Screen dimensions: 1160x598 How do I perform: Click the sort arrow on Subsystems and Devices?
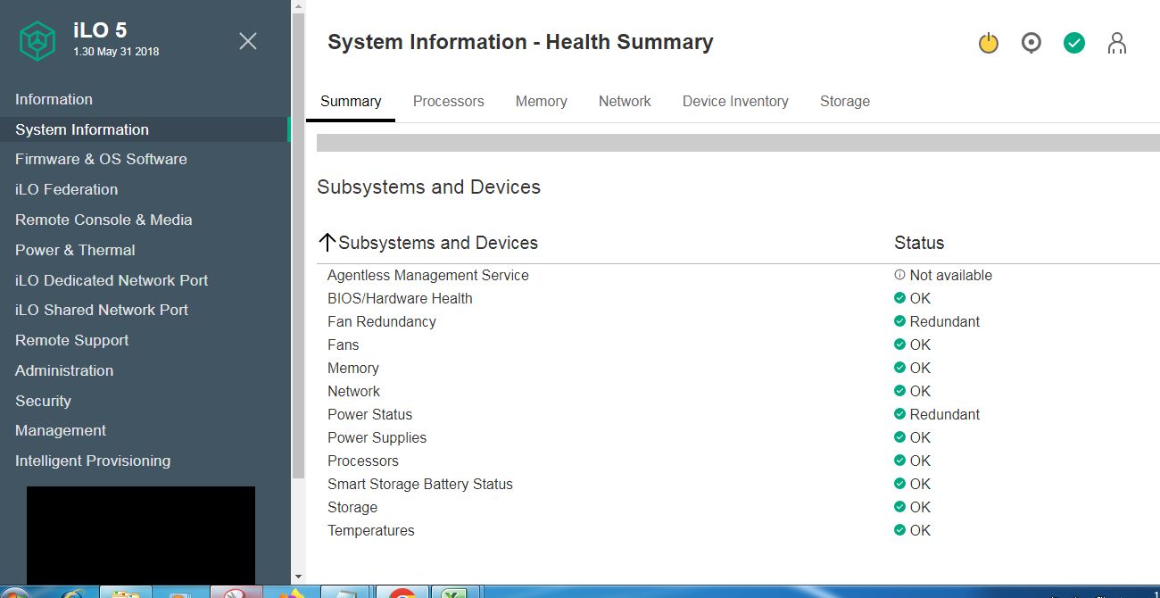(x=327, y=241)
